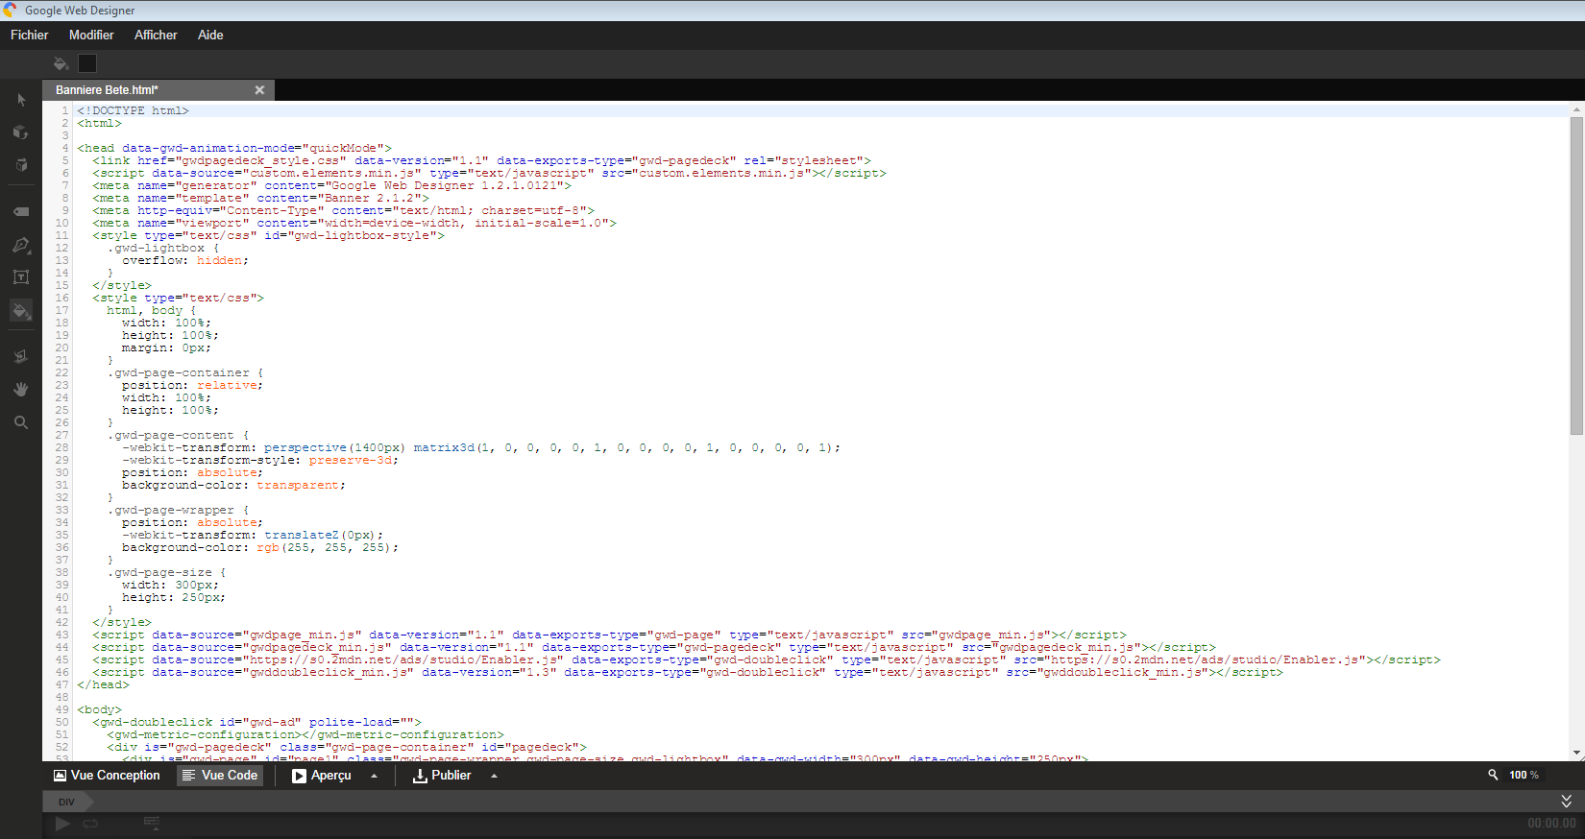The width and height of the screenshot is (1585, 839).
Task: Select the 3D stage translate tool
Action: 21,165
